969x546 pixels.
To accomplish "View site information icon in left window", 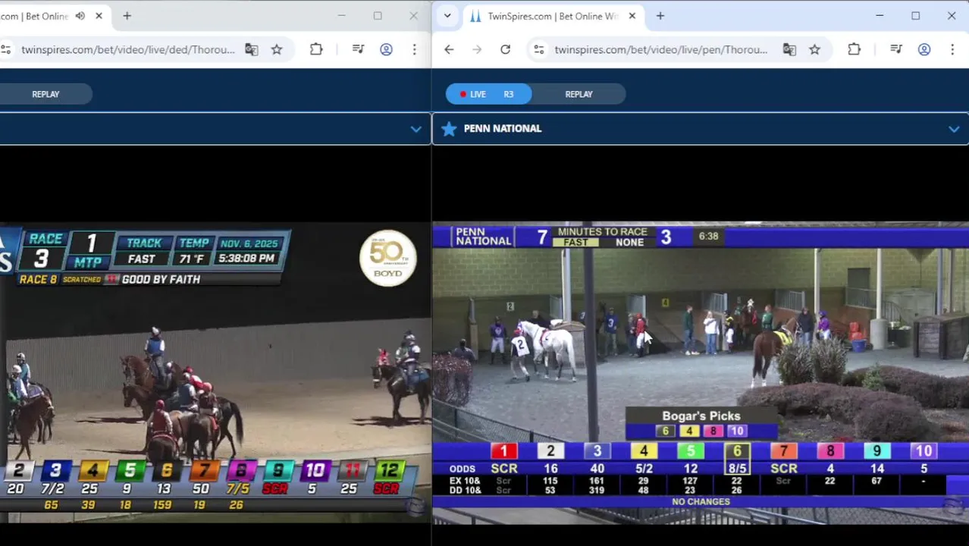I will tap(6, 49).
